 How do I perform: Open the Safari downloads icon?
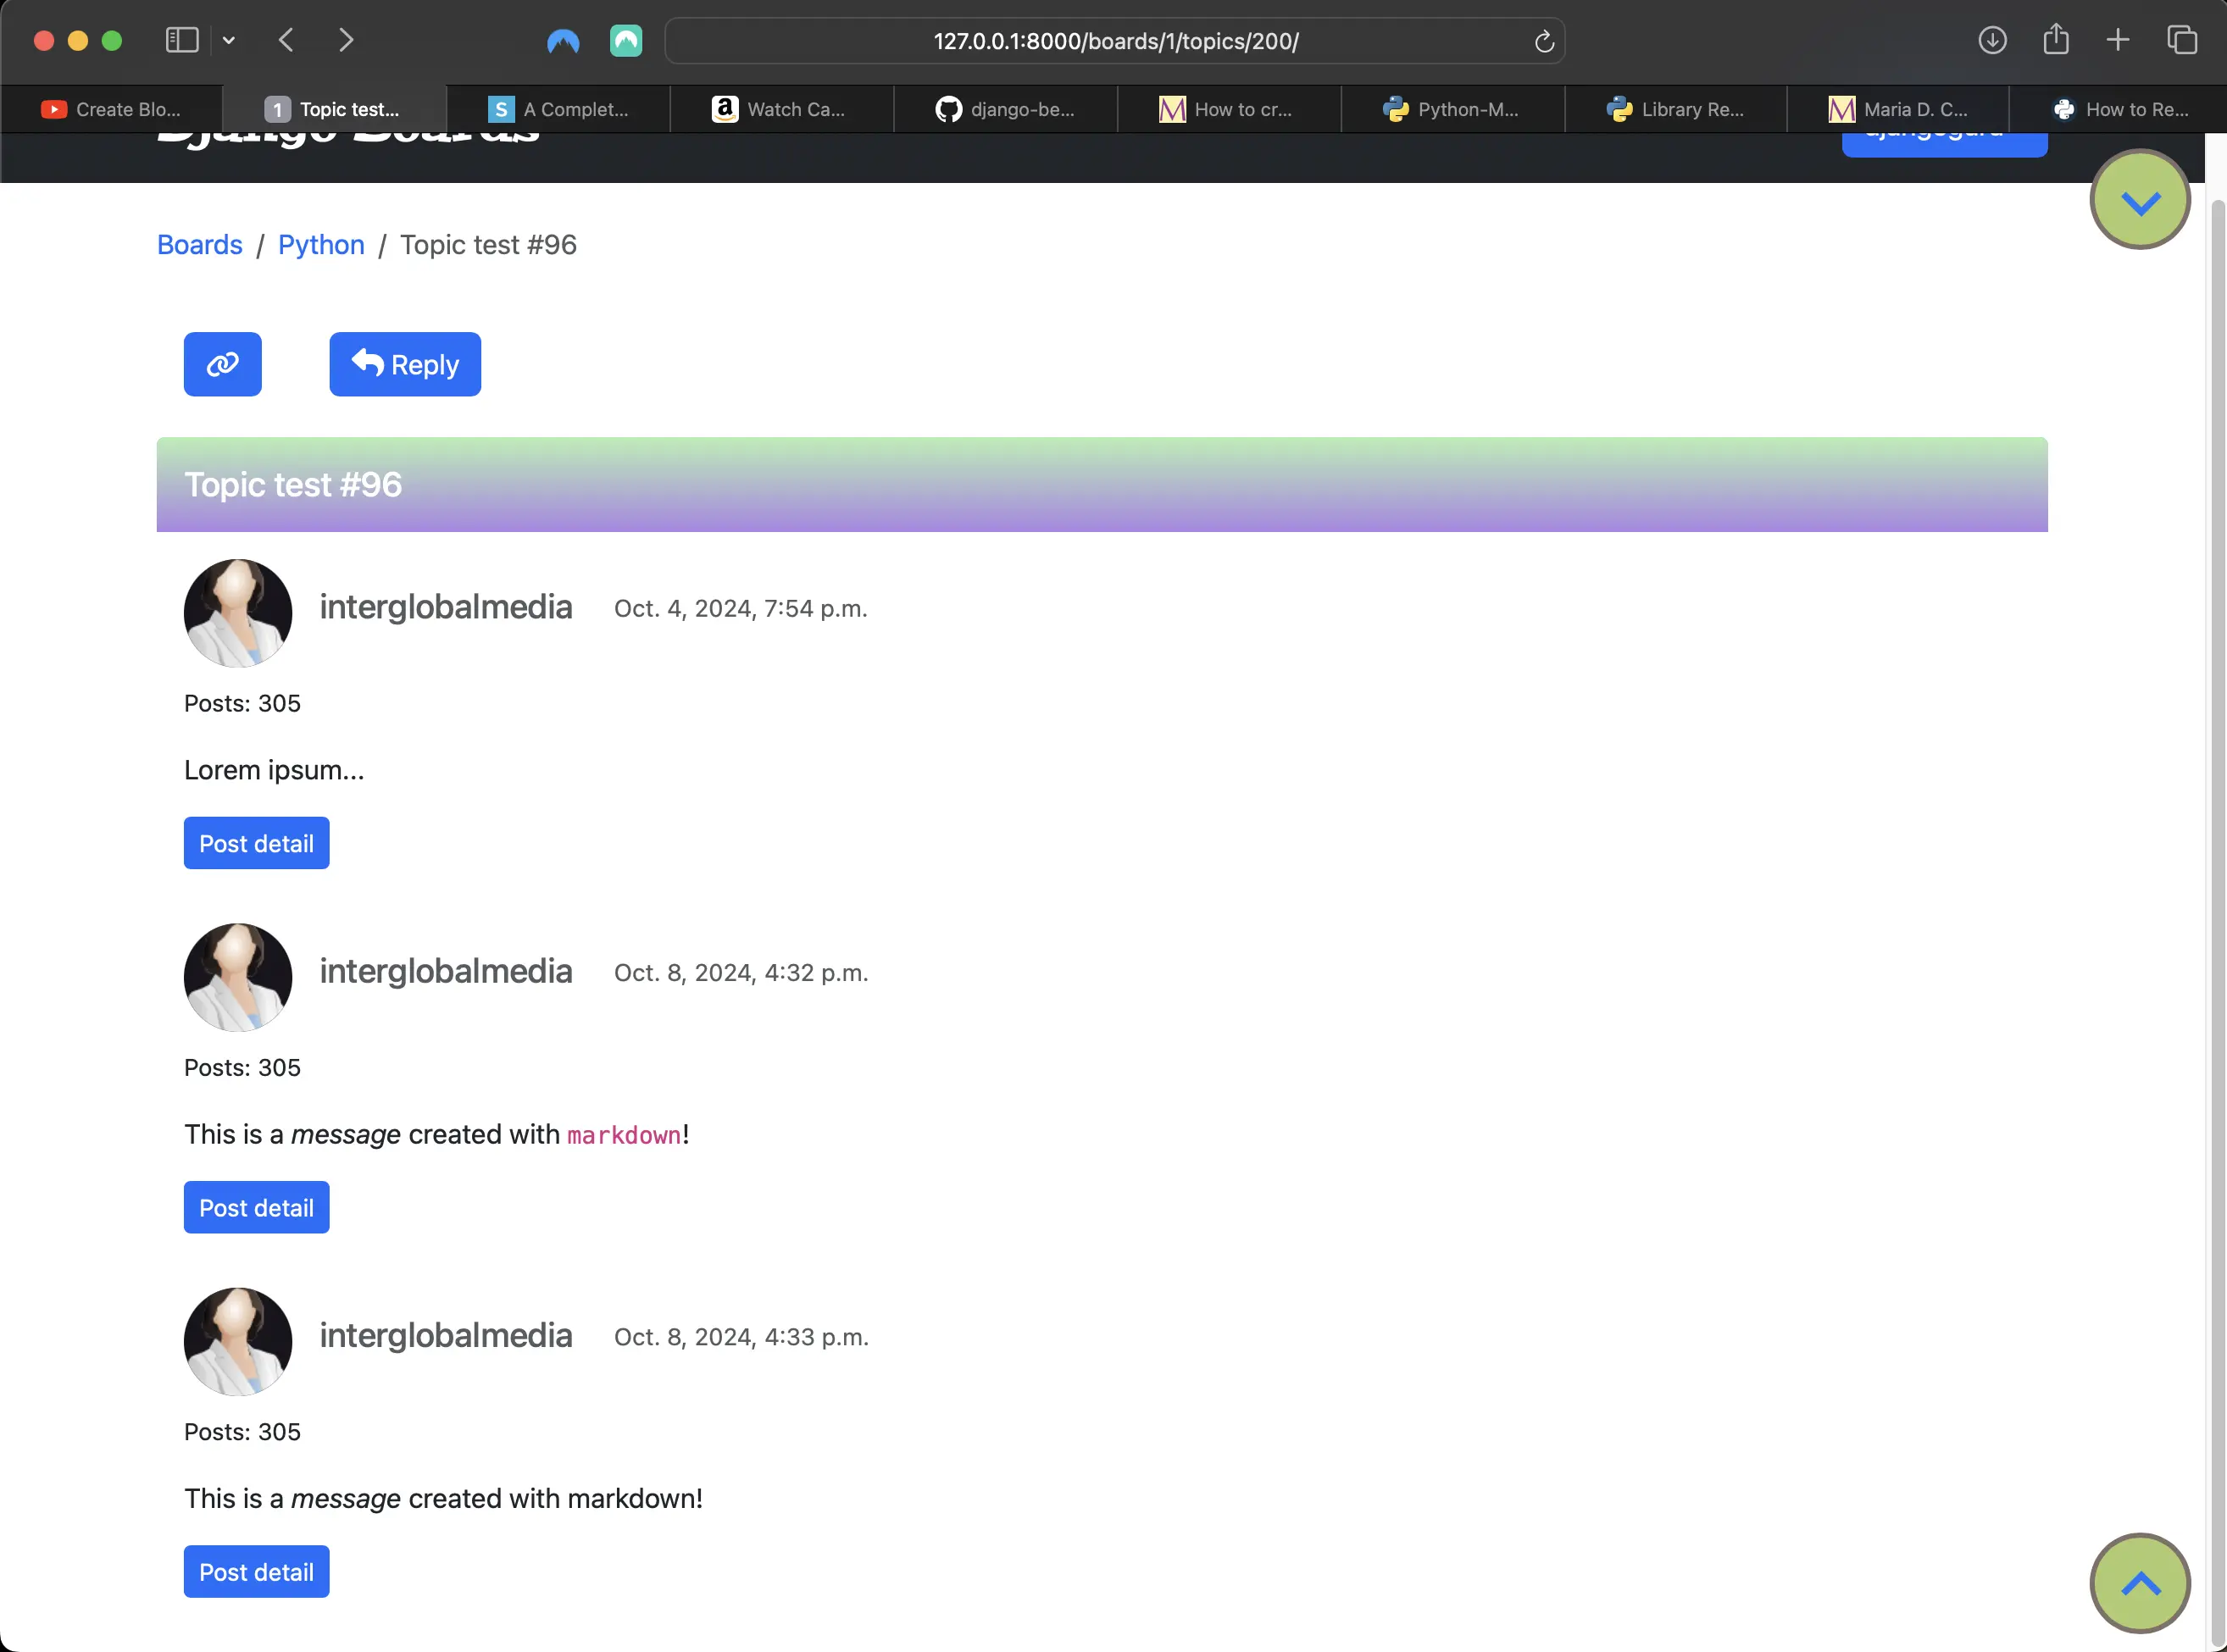tap(1992, 40)
